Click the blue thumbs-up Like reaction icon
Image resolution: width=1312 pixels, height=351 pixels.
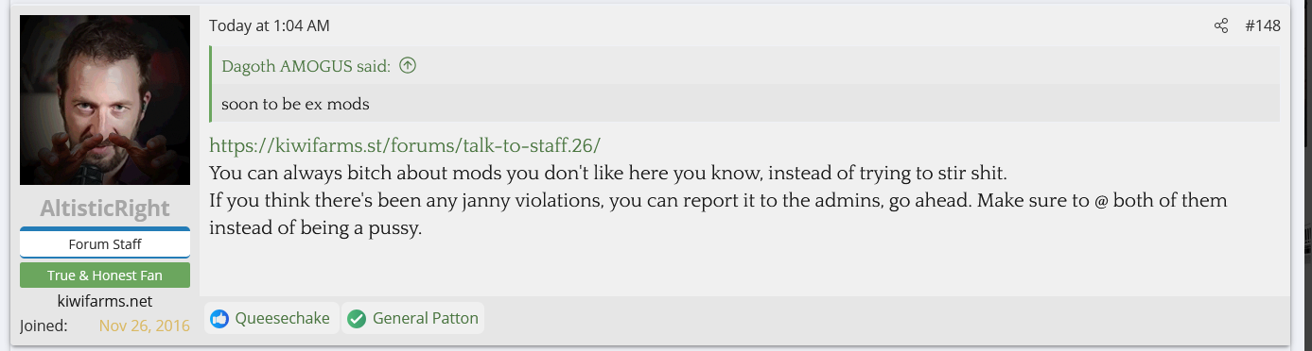click(219, 319)
